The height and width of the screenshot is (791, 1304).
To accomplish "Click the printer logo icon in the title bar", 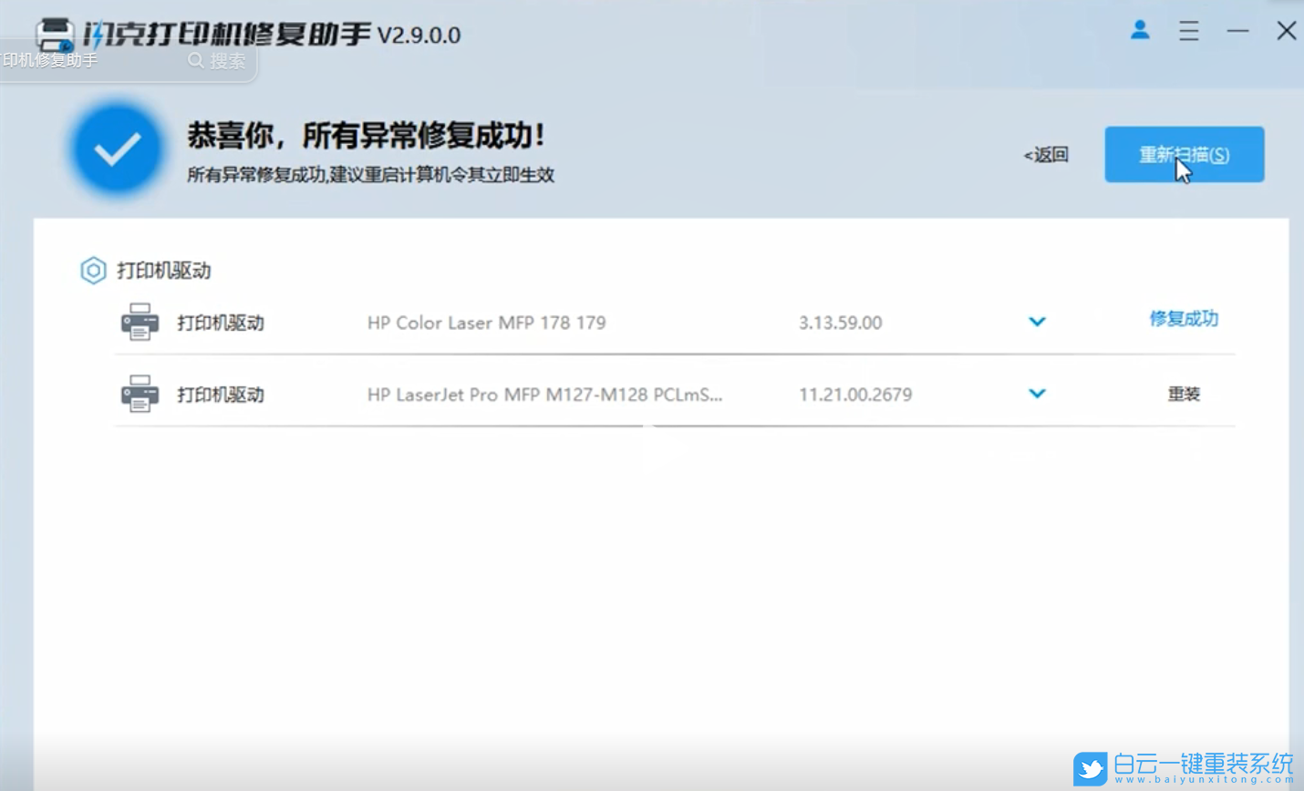I will tap(55, 32).
